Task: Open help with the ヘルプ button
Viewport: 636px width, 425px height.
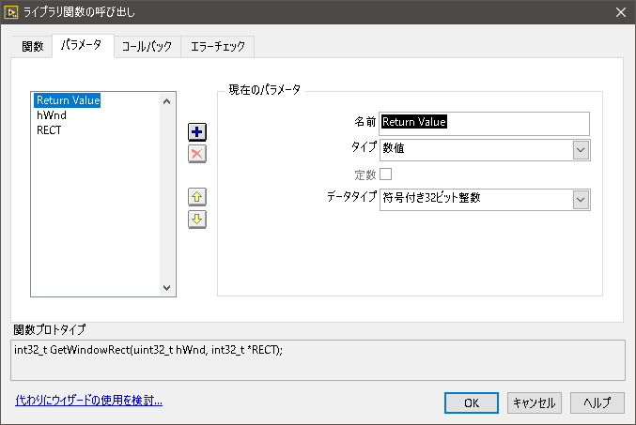Action: click(x=597, y=403)
